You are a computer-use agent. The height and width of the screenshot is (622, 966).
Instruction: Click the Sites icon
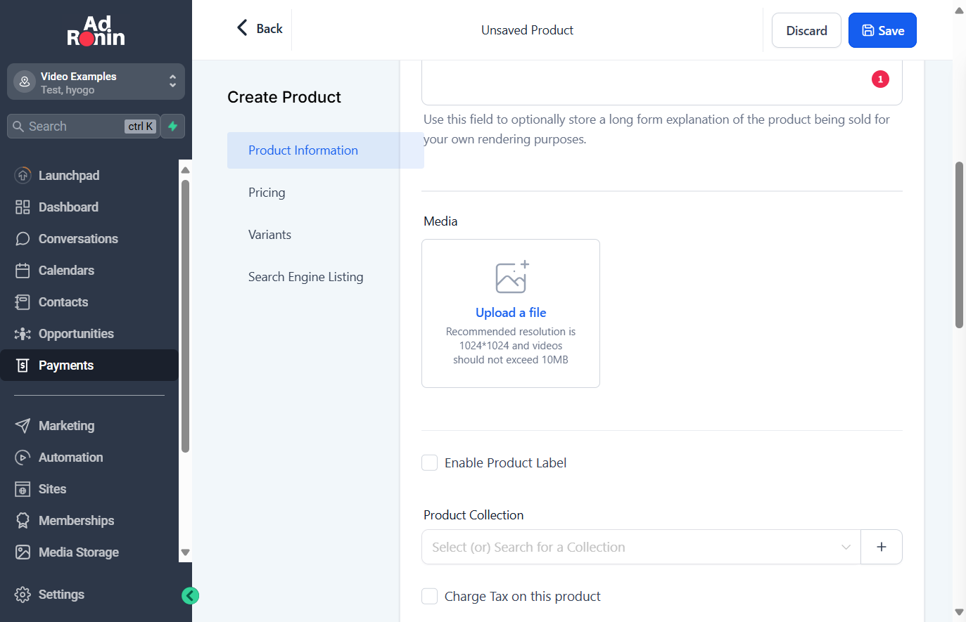point(23,488)
